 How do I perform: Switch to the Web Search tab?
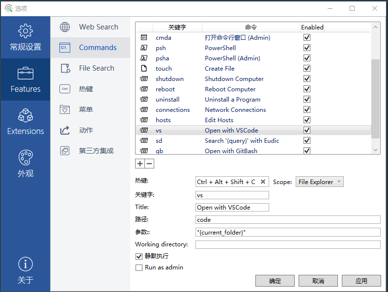coord(98,27)
